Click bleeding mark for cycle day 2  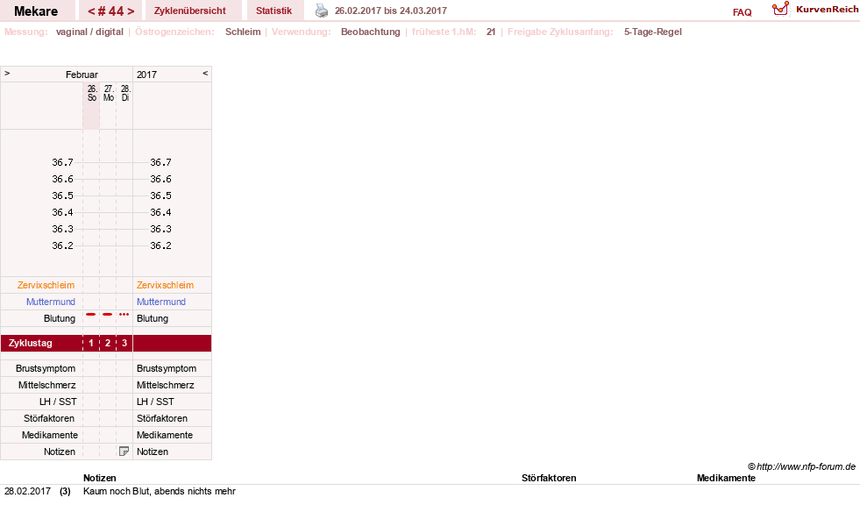(x=108, y=315)
